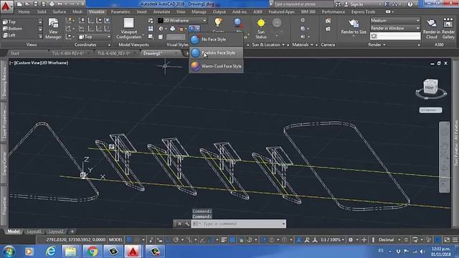The height and width of the screenshot is (258, 459).
Task: Open the 2D Wireframe visual style dropdown
Action: pos(182,21)
